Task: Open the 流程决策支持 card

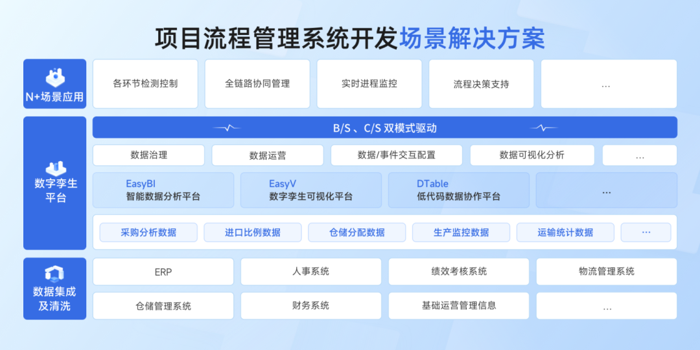Action: pyautogui.click(x=481, y=84)
